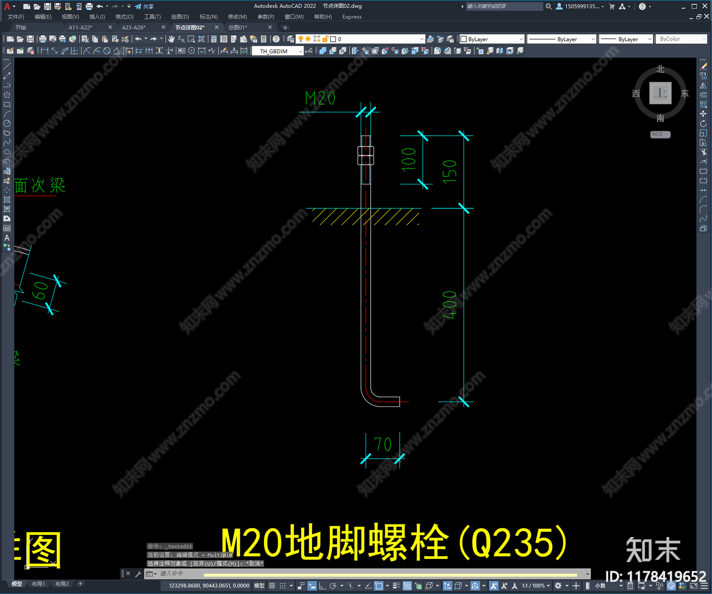Click the 共享 share button
This screenshot has height=594, width=712.
tap(144, 6)
